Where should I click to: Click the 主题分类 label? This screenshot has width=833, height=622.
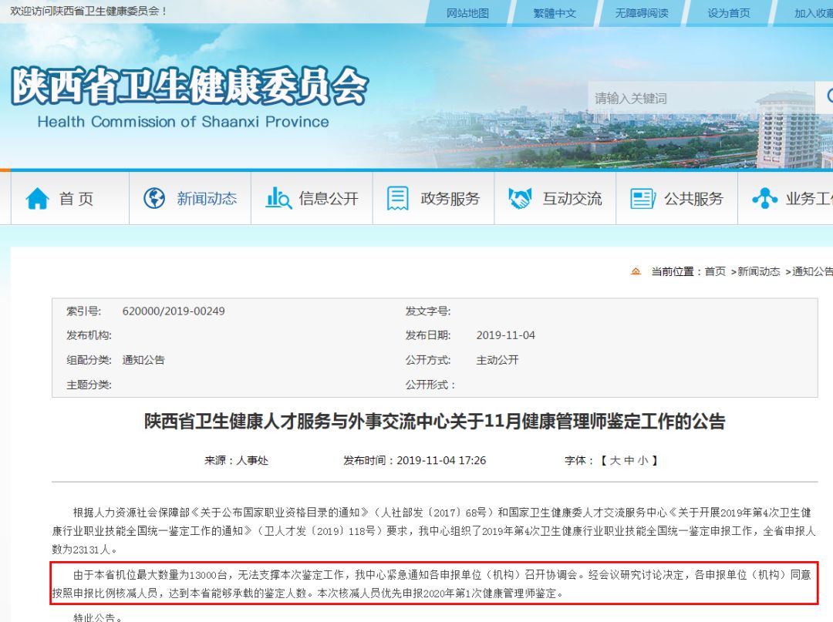(x=89, y=385)
